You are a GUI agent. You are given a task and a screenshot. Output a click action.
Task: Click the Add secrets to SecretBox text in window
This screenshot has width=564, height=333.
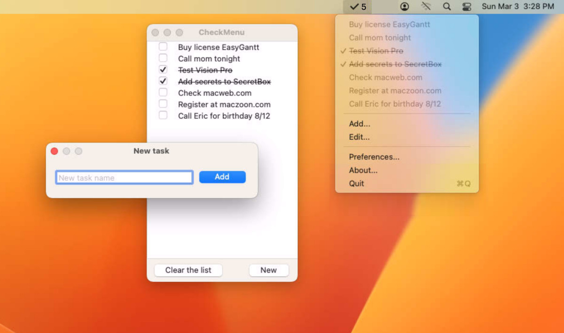click(225, 82)
